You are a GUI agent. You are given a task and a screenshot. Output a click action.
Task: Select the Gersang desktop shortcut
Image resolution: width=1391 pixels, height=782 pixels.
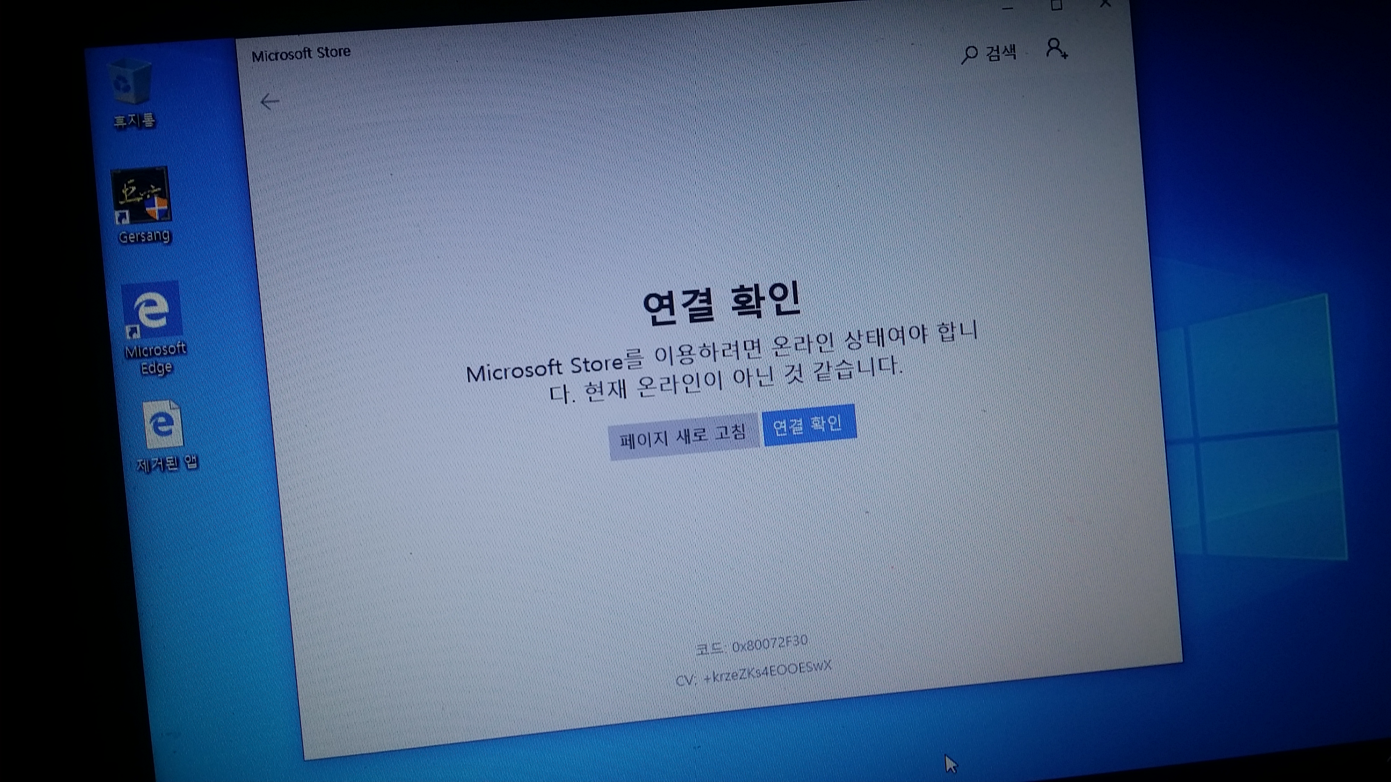(x=143, y=206)
